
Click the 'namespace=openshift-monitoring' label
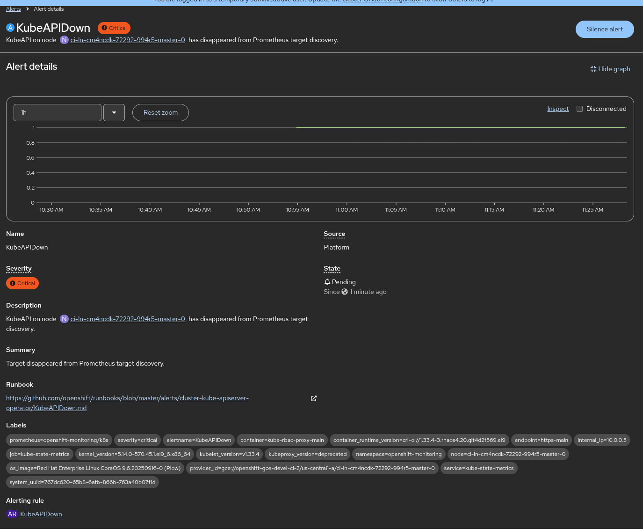(x=399, y=454)
